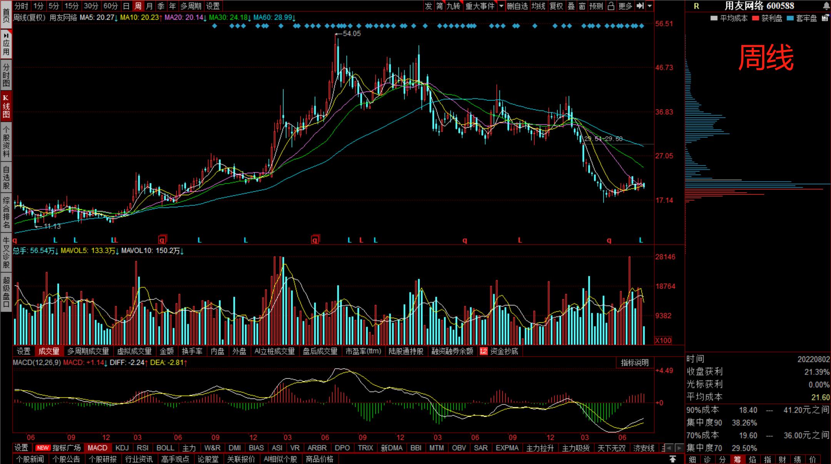This screenshot has height=464, width=831.
Task: Open dropdown arrow next to 重大事件
Action: [501, 6]
